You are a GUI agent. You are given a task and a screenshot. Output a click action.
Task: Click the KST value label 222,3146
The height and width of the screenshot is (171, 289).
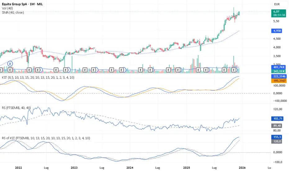[x=279, y=76]
